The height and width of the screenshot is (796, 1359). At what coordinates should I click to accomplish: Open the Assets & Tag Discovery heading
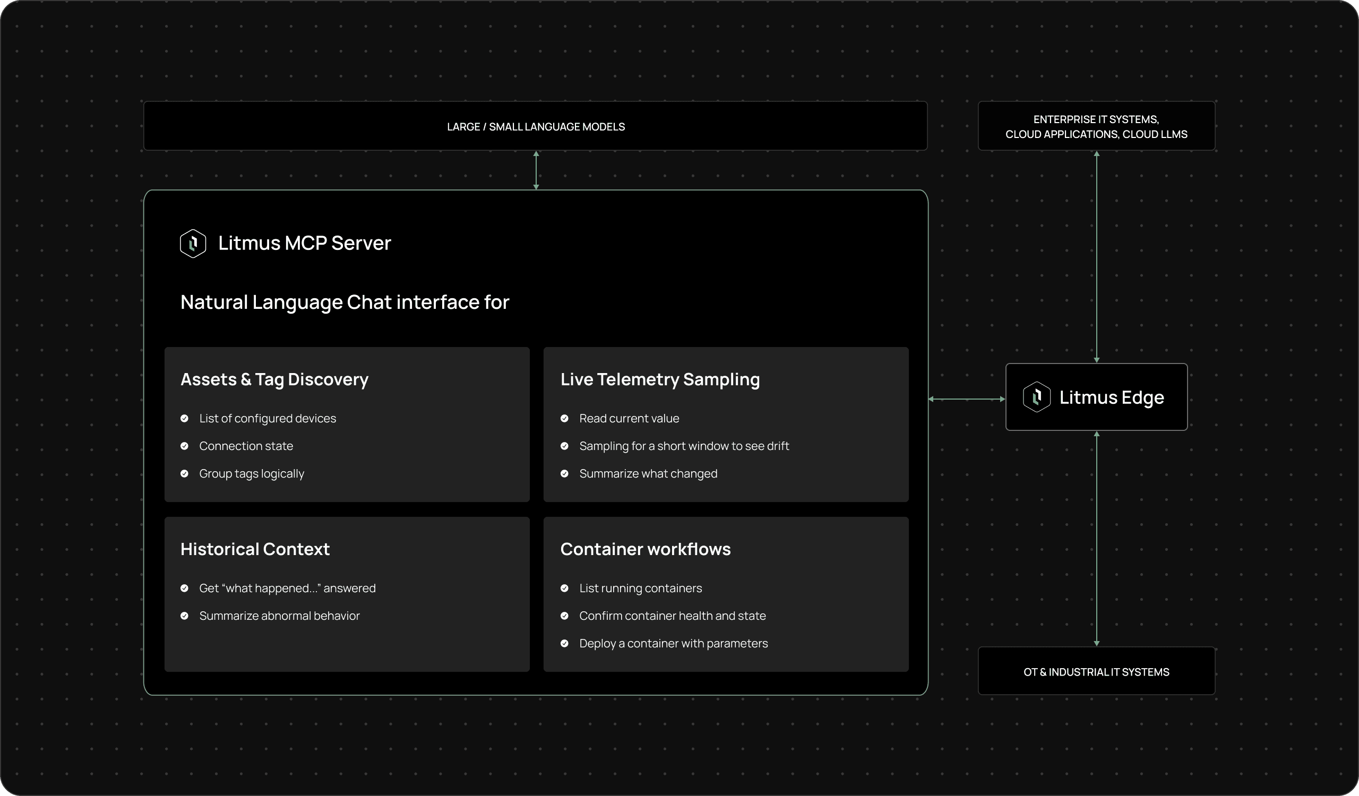click(x=274, y=379)
